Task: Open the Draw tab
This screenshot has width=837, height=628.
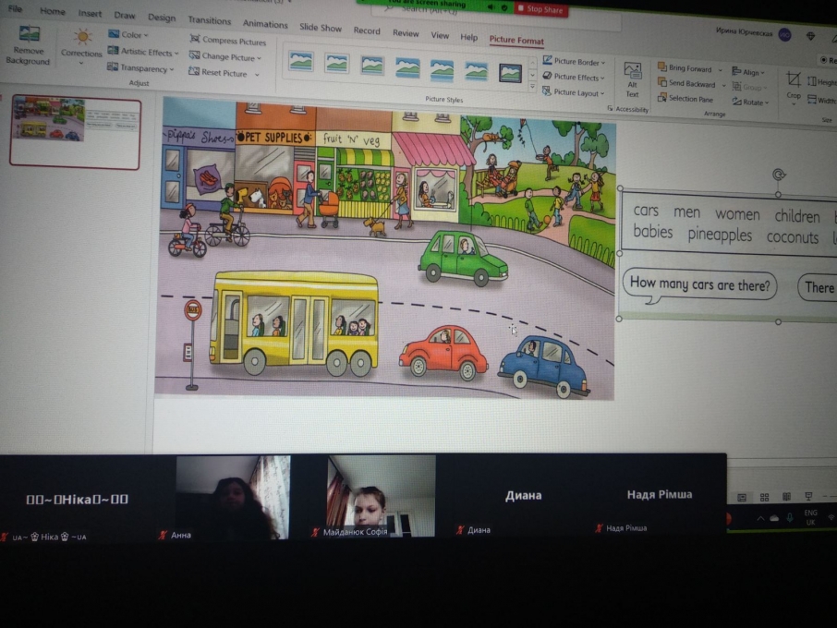Action: [125, 15]
